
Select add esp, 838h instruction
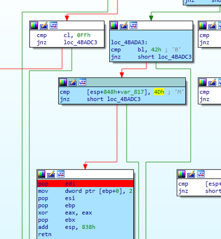coord(66,227)
